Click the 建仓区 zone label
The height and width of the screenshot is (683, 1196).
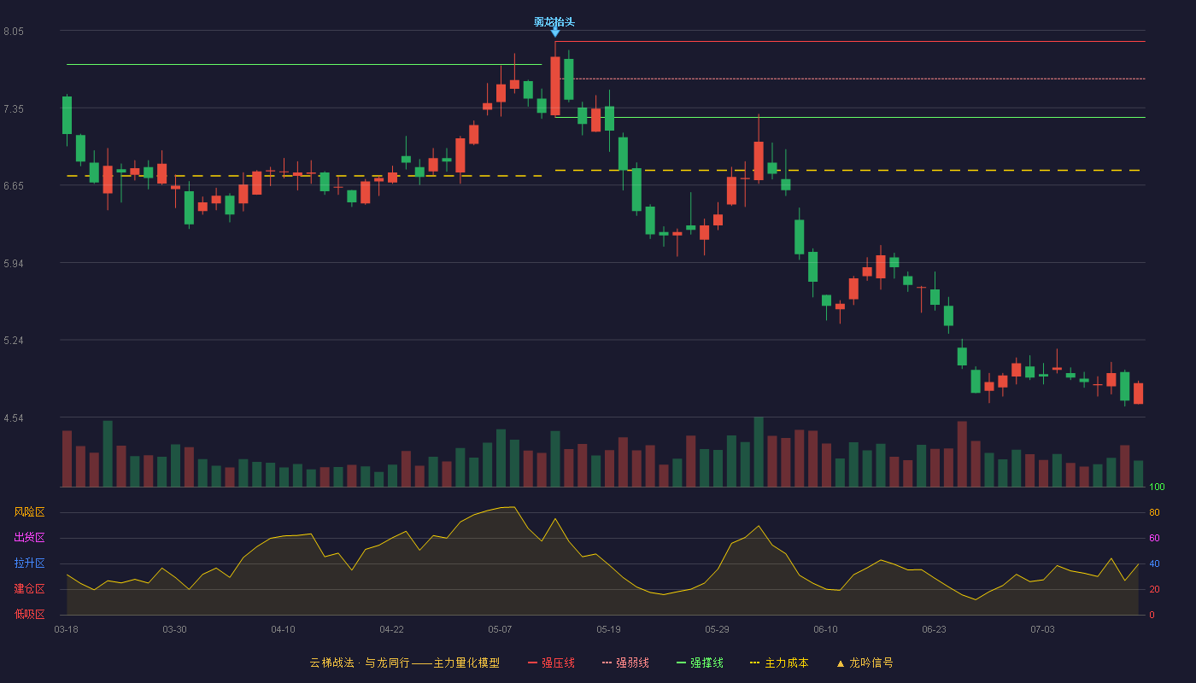(29, 589)
